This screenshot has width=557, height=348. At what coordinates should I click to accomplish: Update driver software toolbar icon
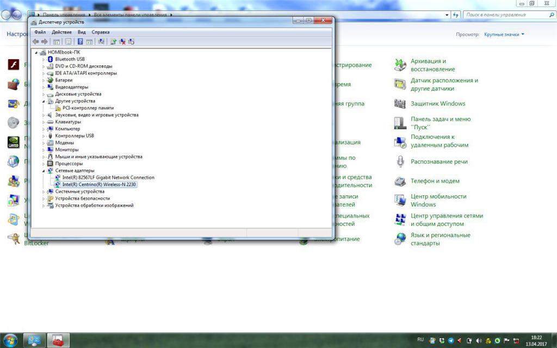tap(113, 41)
